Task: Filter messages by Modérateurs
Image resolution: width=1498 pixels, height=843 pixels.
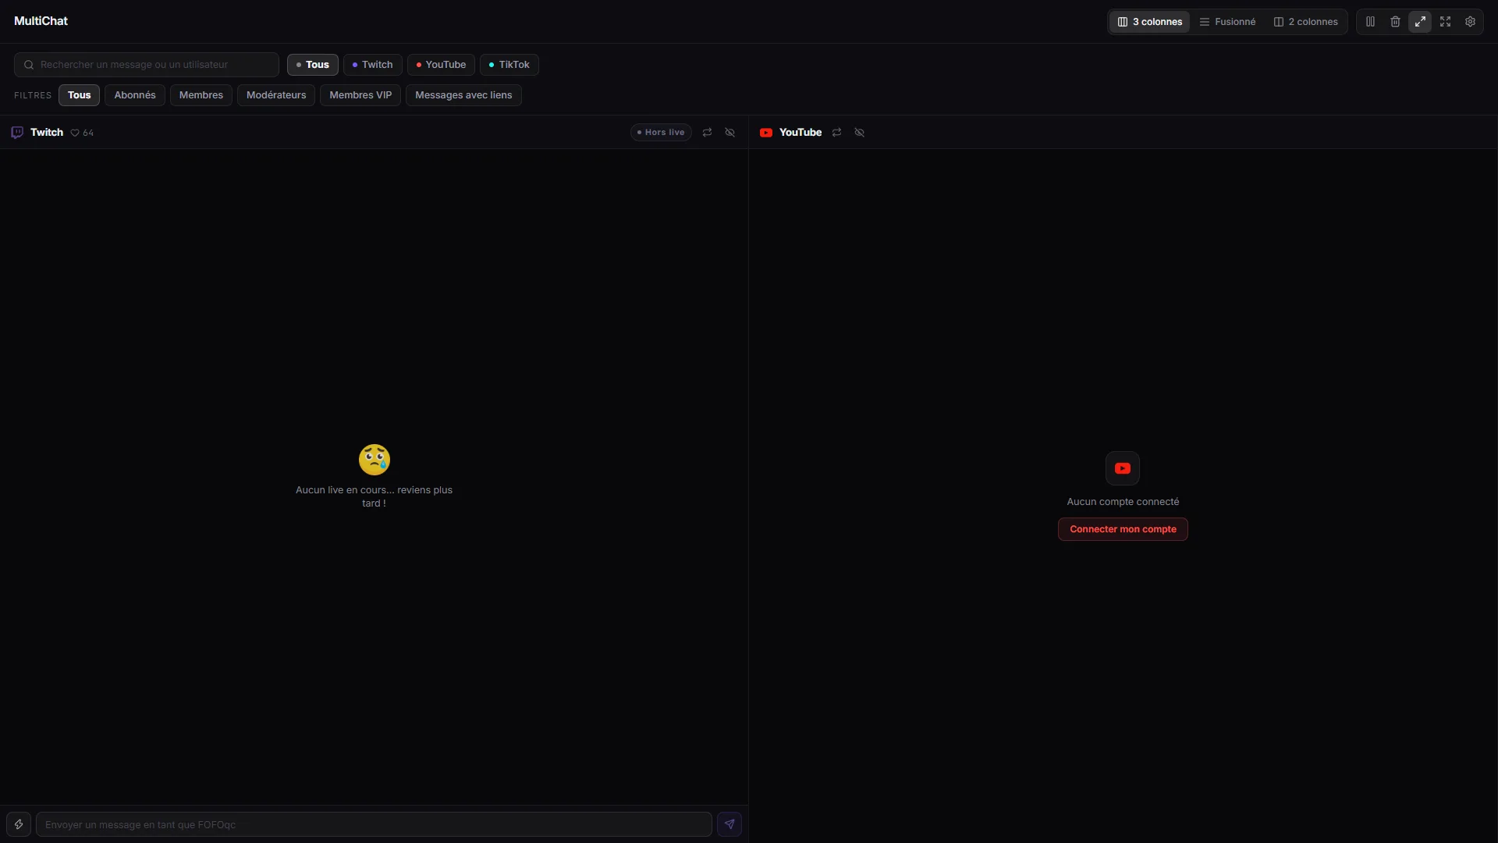Action: 276,95
